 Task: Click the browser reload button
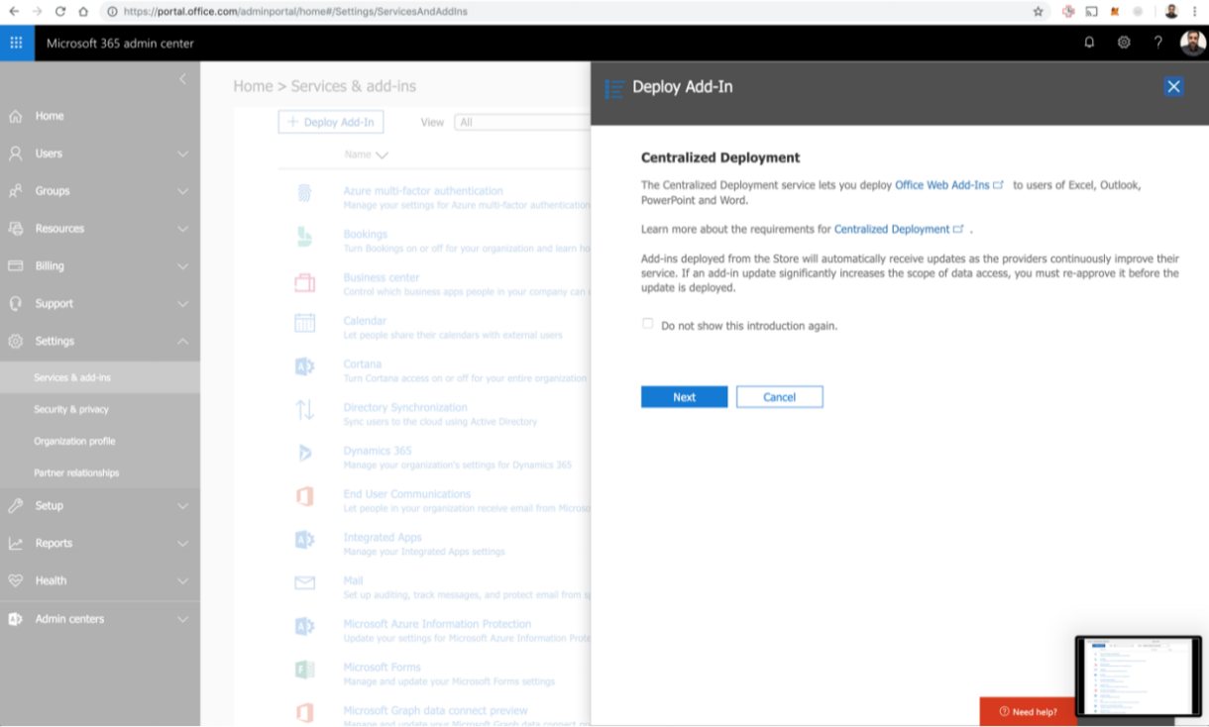click(60, 12)
